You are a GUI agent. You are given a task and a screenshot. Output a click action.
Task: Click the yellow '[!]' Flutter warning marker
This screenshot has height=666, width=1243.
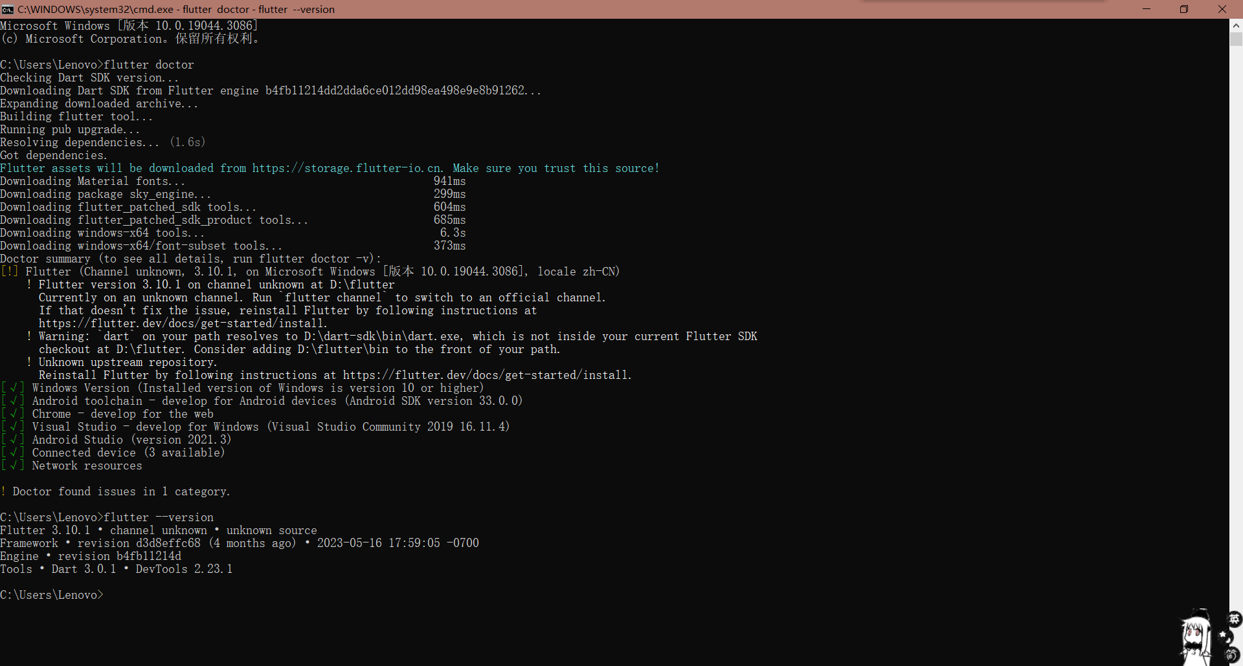tap(10, 272)
